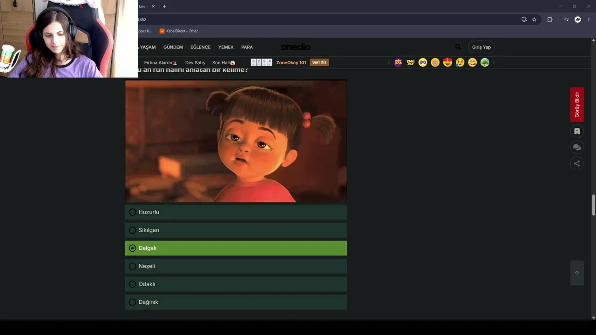Open a new browser tab
Image resolution: width=596 pixels, height=335 pixels.
click(164, 7)
